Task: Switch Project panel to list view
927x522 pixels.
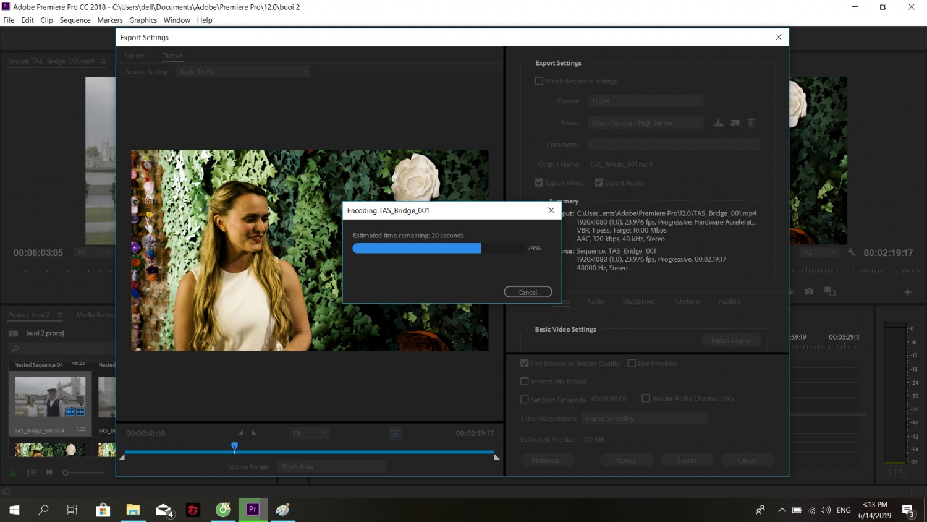Action: click(32, 473)
